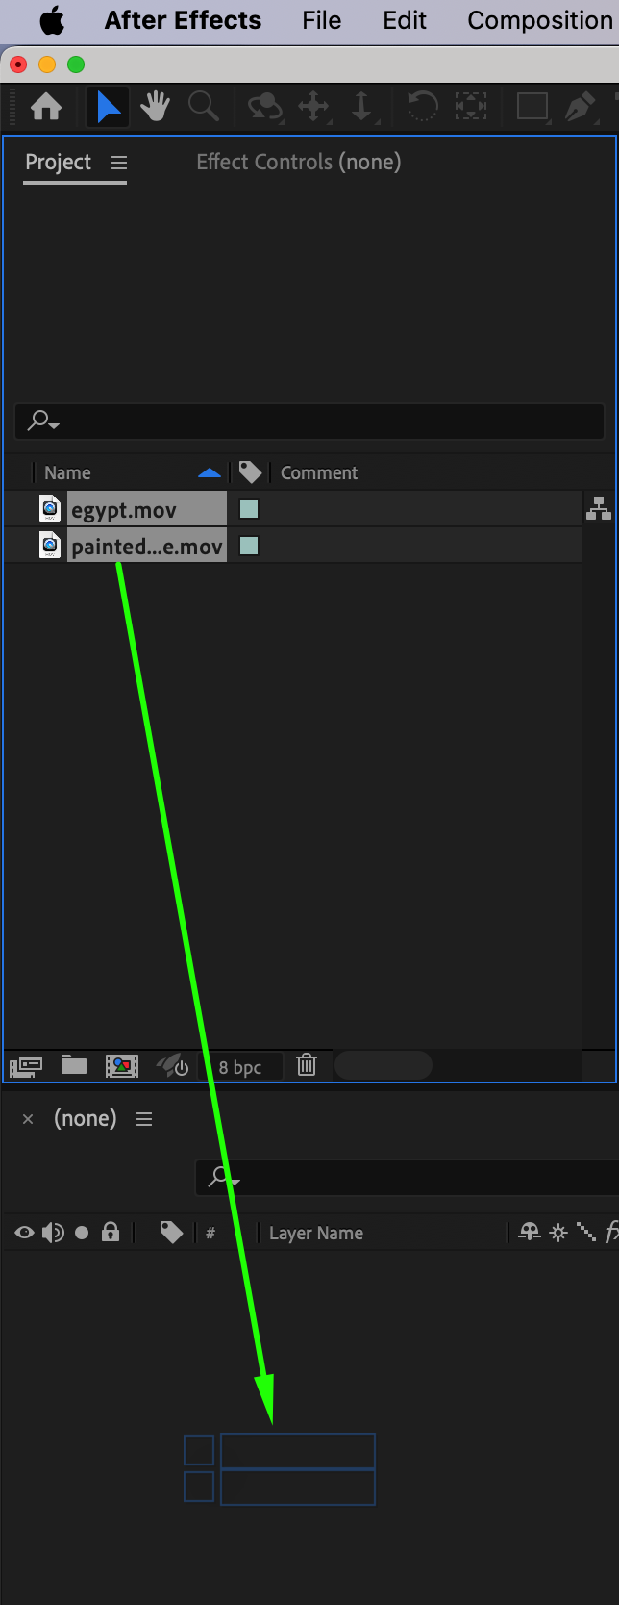Toggle the timeline lock column icon

111,1232
